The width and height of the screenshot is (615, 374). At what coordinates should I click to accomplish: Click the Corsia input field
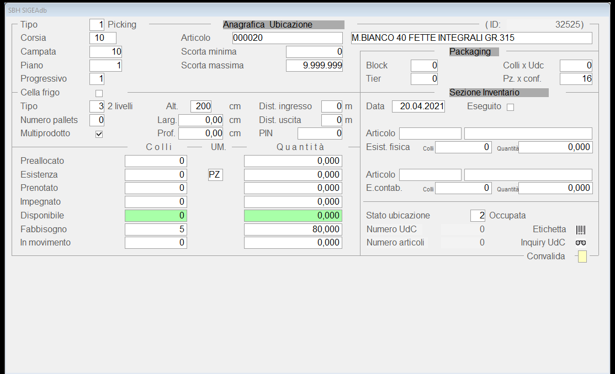click(x=103, y=38)
